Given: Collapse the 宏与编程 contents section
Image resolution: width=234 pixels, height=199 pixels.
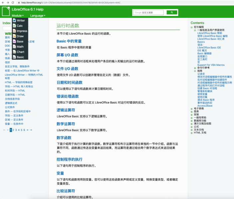Looking at the screenshot, I should (x=192, y=27).
